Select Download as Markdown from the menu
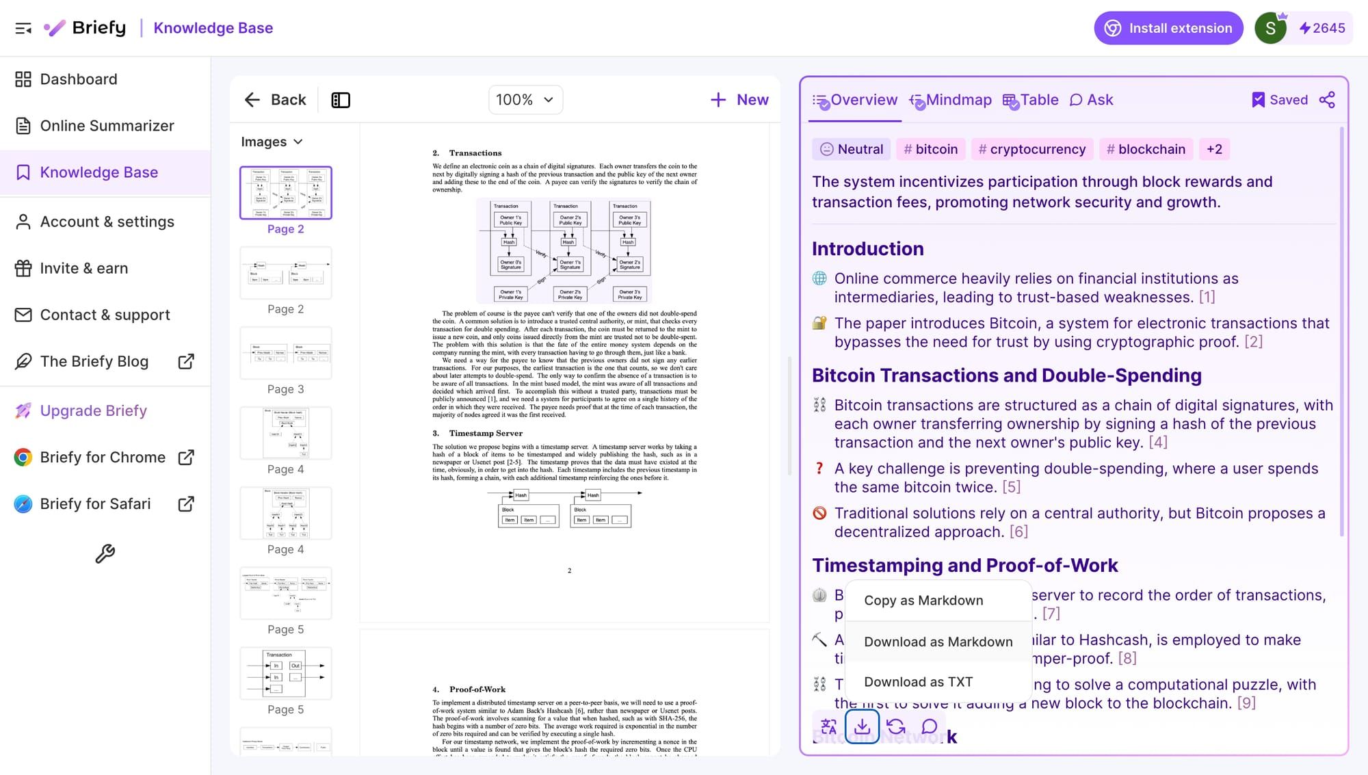 click(938, 642)
